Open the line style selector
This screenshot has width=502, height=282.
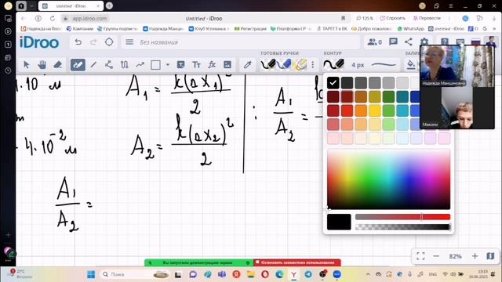click(384, 65)
